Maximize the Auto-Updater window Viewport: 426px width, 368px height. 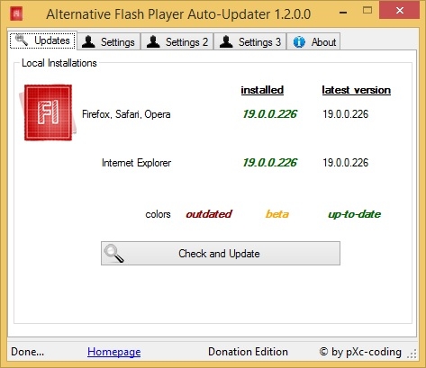point(367,11)
